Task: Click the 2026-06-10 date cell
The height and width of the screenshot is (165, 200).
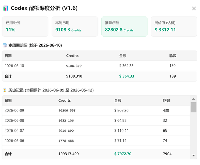Action: 15,66
